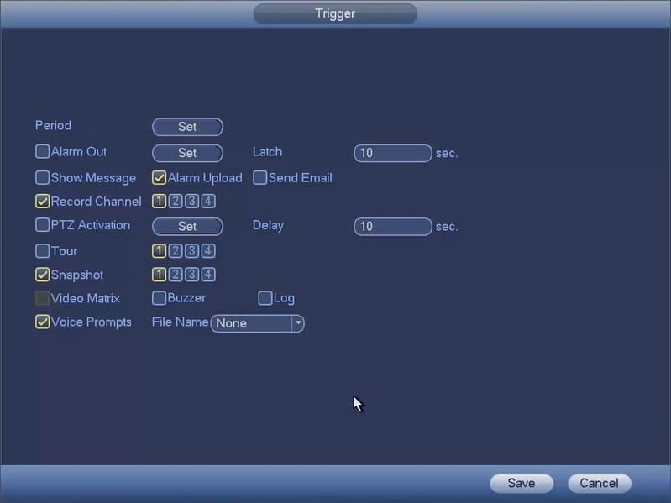
Task: Open the File Name dropdown
Action: [257, 323]
